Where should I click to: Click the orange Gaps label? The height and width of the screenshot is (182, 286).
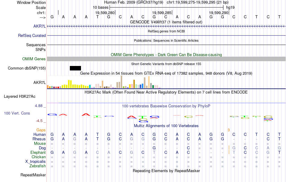(x=41, y=130)
